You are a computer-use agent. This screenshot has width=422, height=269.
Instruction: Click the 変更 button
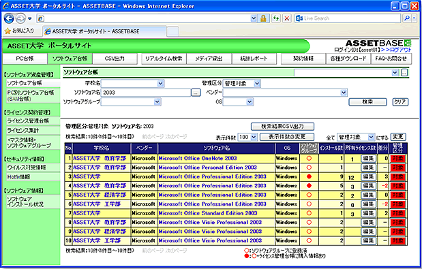[x=397, y=137]
